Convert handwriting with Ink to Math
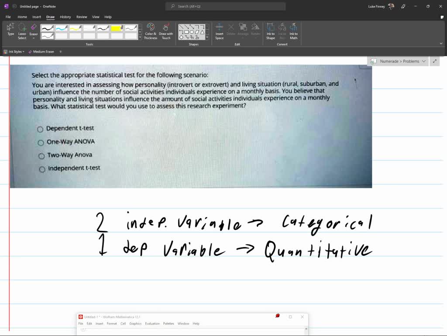 (x=293, y=31)
